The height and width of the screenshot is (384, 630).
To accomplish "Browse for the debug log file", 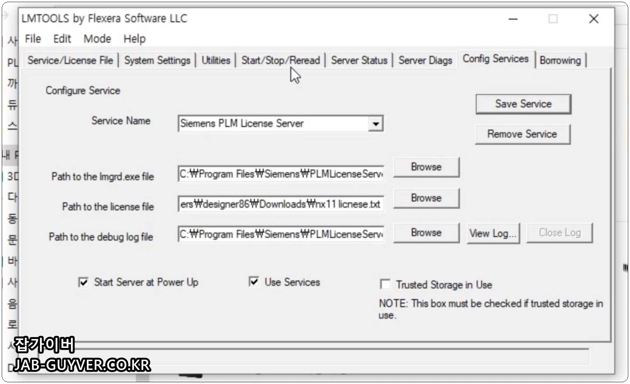I will 426,232.
